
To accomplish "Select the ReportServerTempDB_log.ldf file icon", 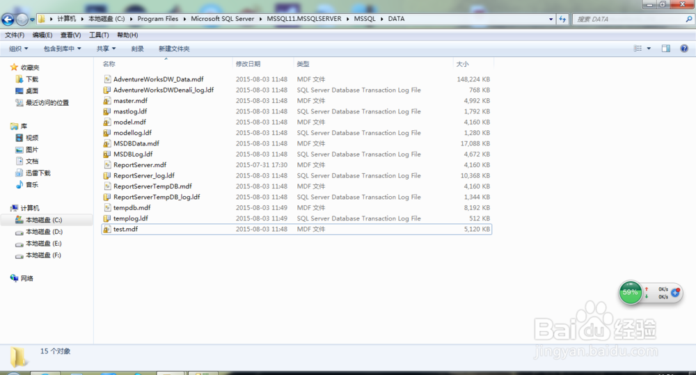I will [x=107, y=197].
